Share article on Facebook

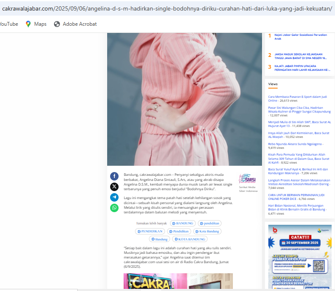[x=114, y=176]
